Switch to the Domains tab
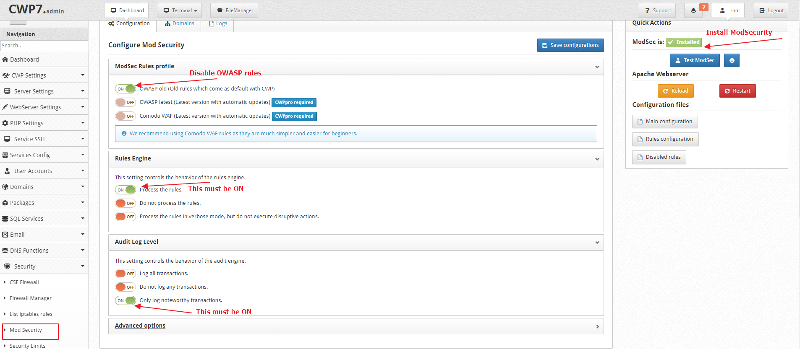Screen dimensions: 800x349 click(179, 23)
